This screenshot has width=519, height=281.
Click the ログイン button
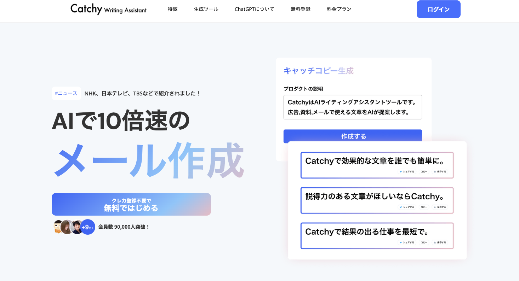click(438, 9)
